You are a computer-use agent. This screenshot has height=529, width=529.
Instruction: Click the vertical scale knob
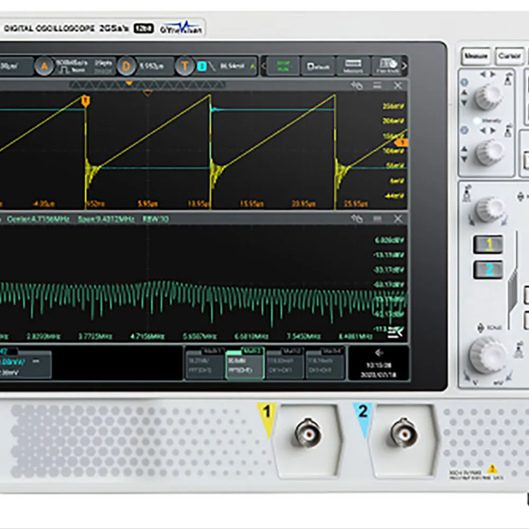(x=487, y=353)
